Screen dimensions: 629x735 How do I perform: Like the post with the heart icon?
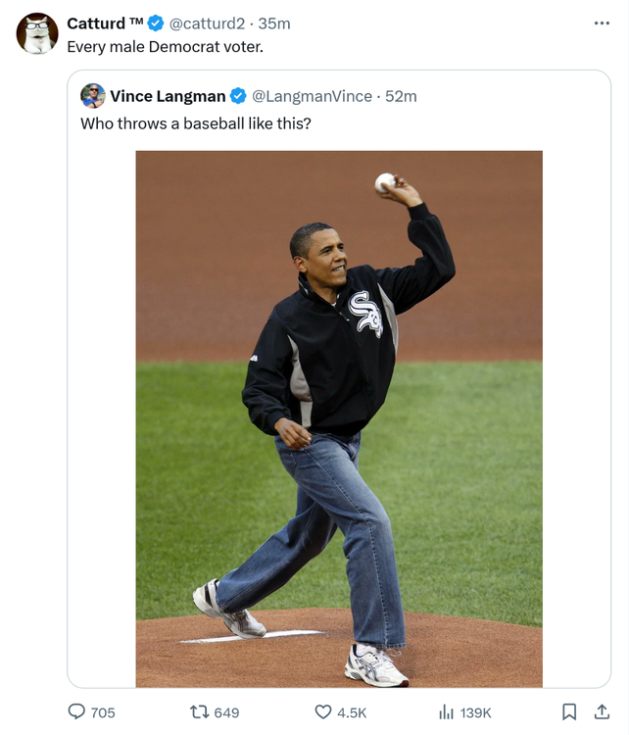323,711
